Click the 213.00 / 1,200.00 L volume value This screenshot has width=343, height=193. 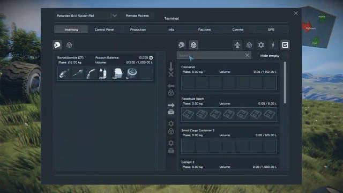pyautogui.click(x=139, y=62)
